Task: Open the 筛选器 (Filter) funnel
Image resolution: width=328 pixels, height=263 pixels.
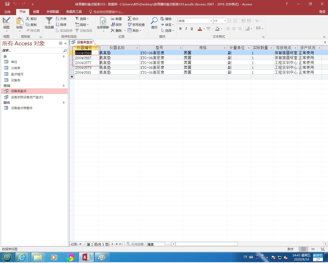Action: coord(49,23)
